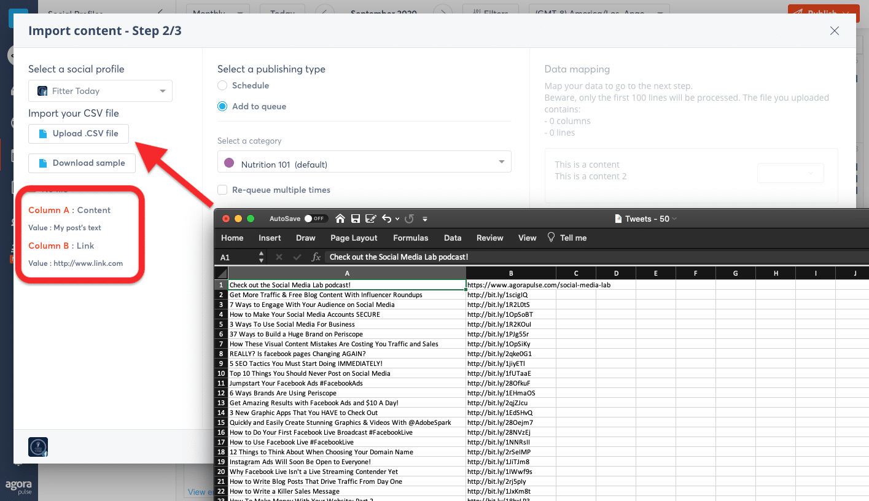This screenshot has width=869, height=501.
Task: Click cell '6 Ways Brands Are Using Periscope'
Action: click(x=347, y=393)
